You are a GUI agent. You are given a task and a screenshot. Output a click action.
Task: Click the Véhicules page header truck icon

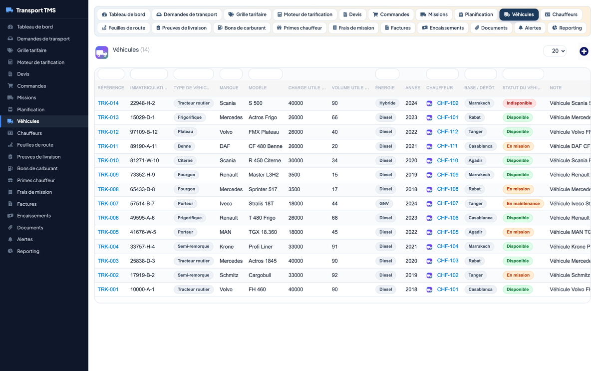[102, 52]
